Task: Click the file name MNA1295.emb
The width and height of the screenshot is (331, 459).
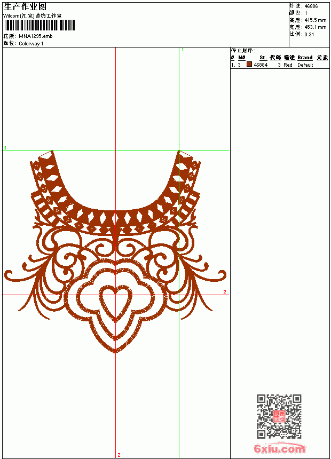Action: (x=36, y=36)
